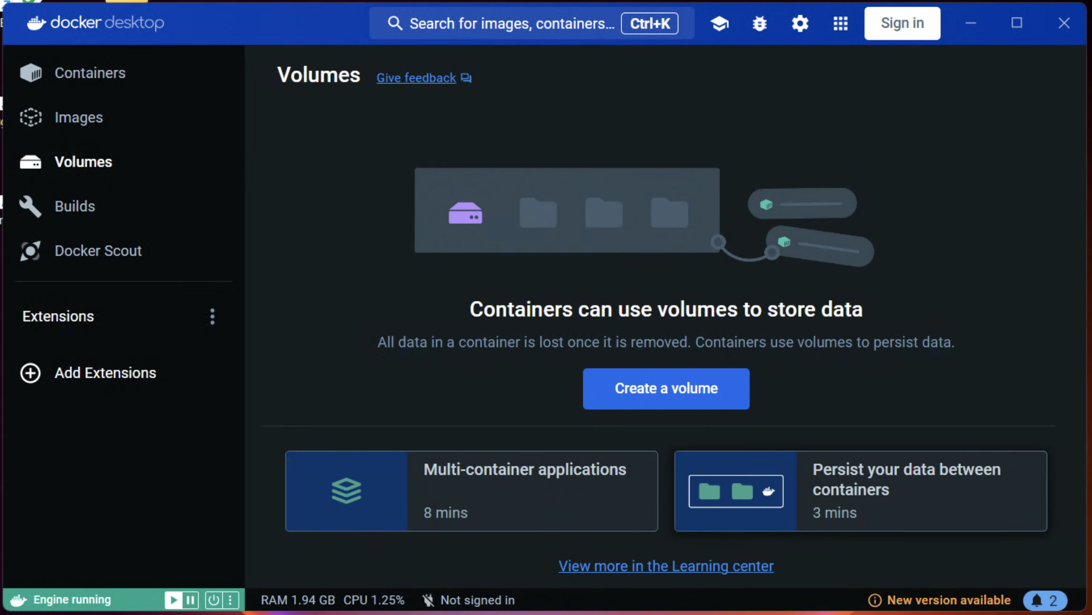Click the Not signed in status
Viewport: 1092px width, 615px height.
477,600
